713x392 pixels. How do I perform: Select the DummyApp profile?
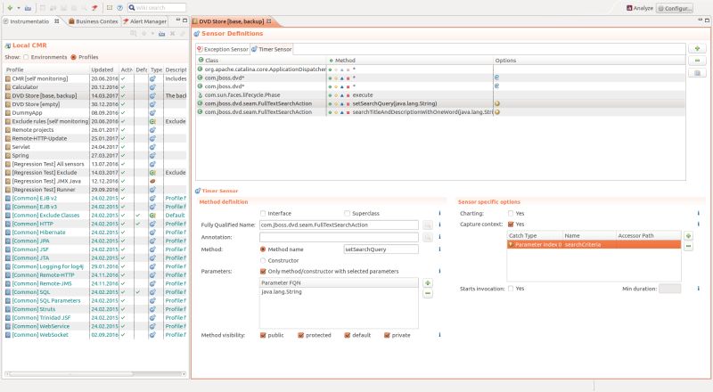(95, 113)
